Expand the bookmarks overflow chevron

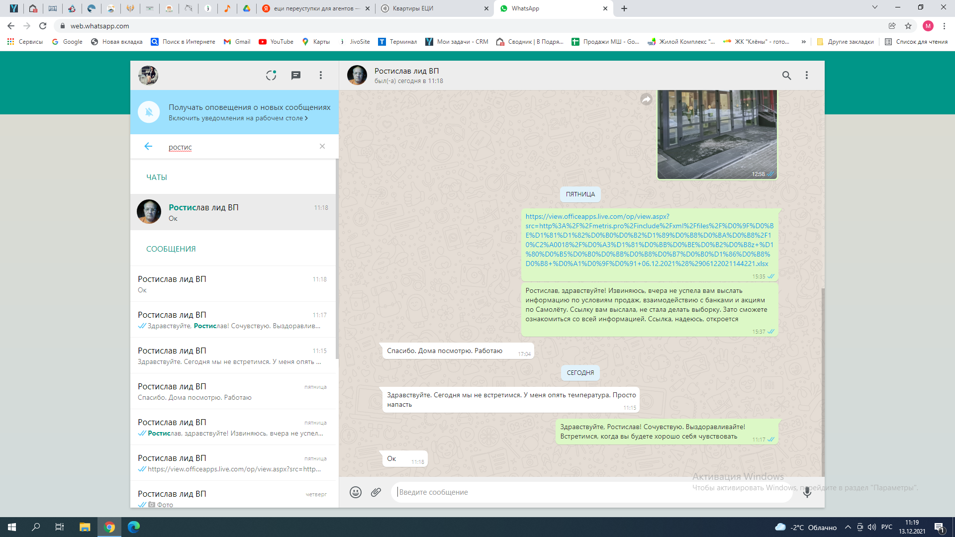803,42
